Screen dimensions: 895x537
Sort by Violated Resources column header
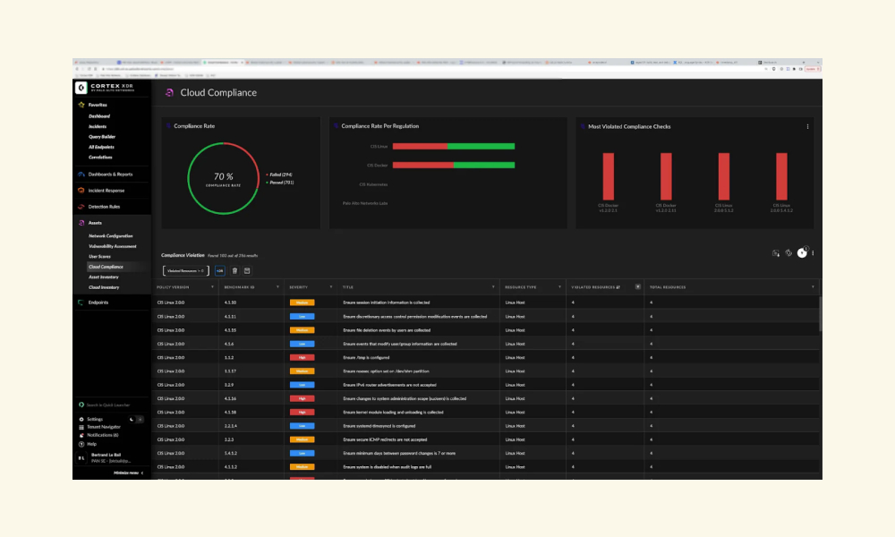594,287
